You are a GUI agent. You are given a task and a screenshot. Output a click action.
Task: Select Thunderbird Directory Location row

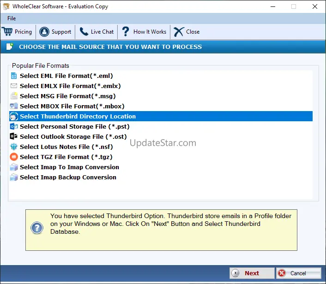pyautogui.click(x=161, y=116)
